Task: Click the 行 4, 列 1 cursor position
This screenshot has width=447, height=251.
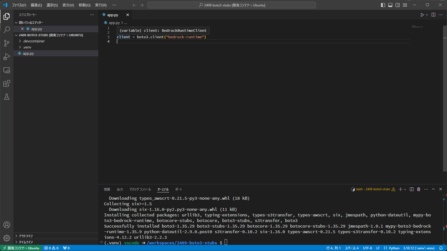Action: tap(333, 248)
